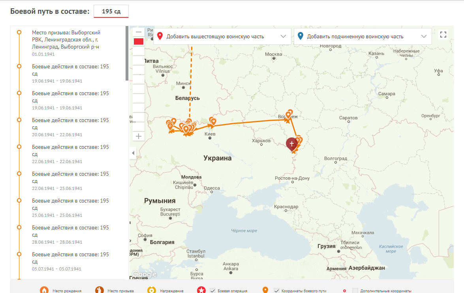Screen dimensions: 464x293
Task: Collapse the side panel with left arrow
Action: [133, 153]
